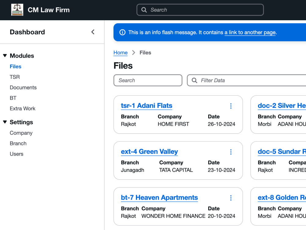The width and height of the screenshot is (306, 230).
Task: Click Morbi in the ext-8 Golden card
Action: pos(264,216)
